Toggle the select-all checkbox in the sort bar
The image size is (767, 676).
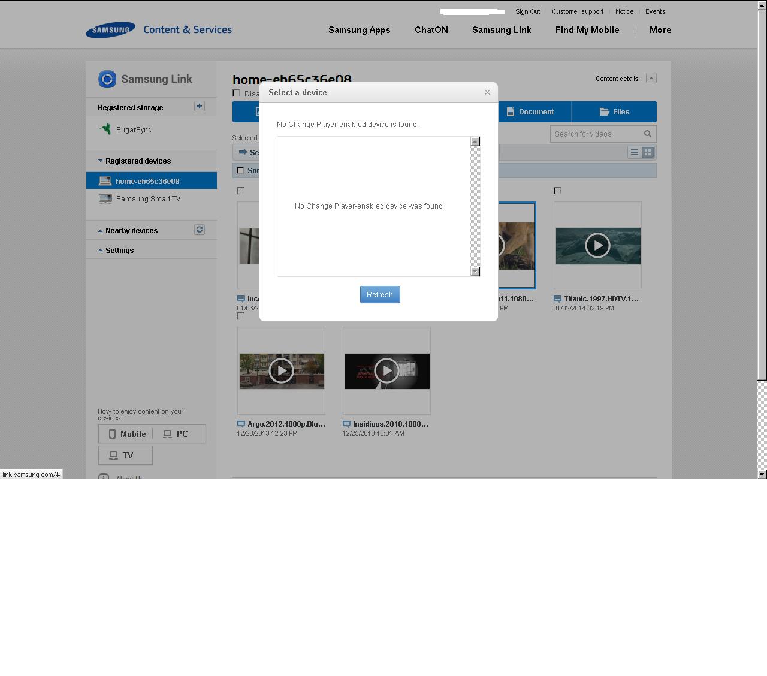(x=241, y=171)
